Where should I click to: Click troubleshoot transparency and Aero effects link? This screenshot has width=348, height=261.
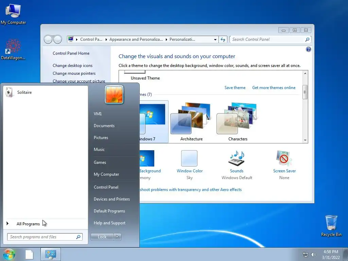(x=190, y=190)
